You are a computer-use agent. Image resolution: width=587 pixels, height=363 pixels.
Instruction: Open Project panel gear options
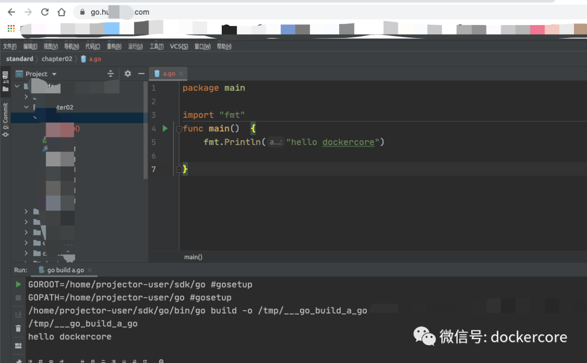point(128,73)
